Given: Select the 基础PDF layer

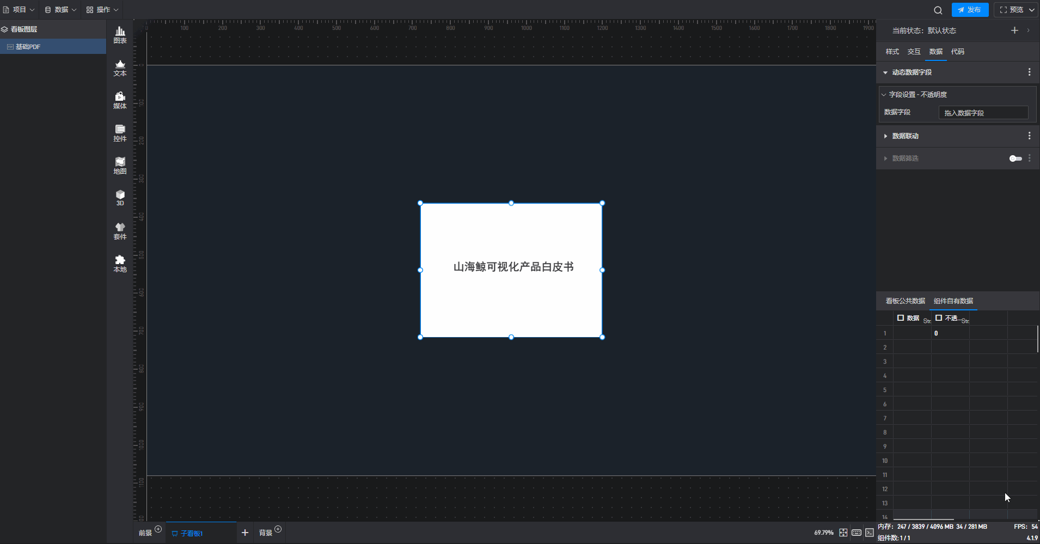Looking at the screenshot, I should point(53,47).
